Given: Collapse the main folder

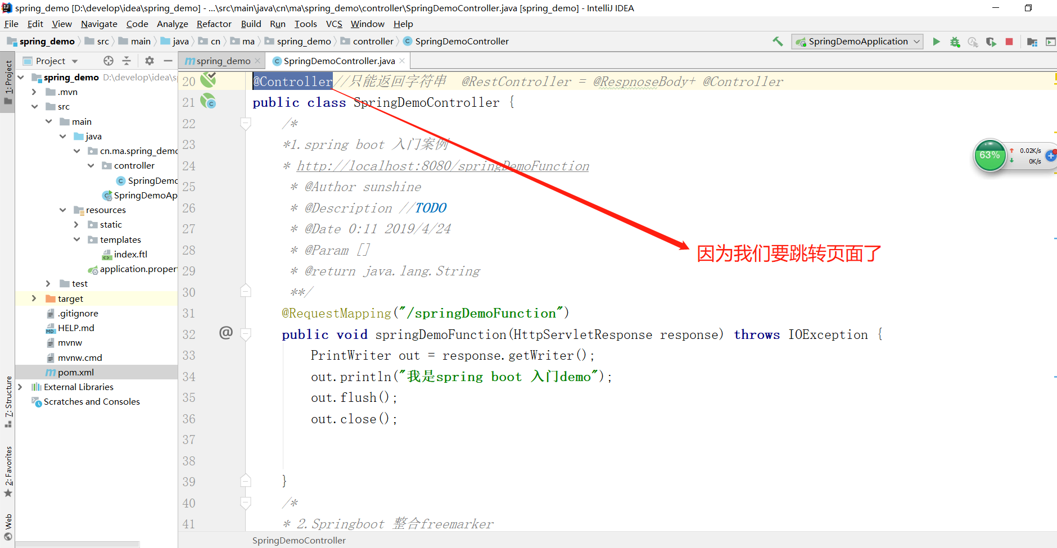Looking at the screenshot, I should point(48,121).
